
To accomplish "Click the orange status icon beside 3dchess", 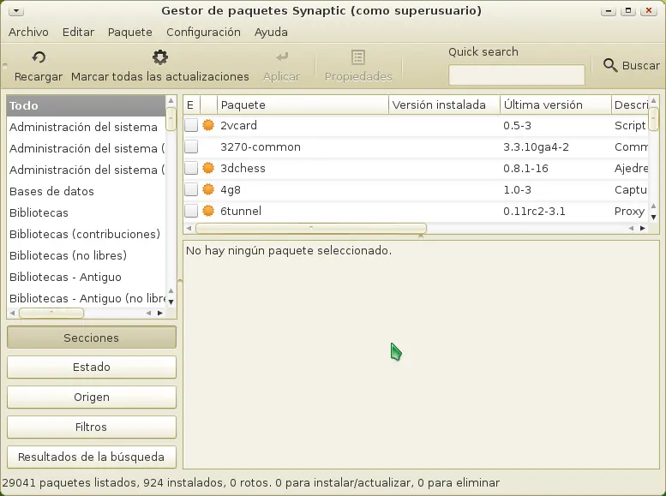I will click(x=208, y=168).
